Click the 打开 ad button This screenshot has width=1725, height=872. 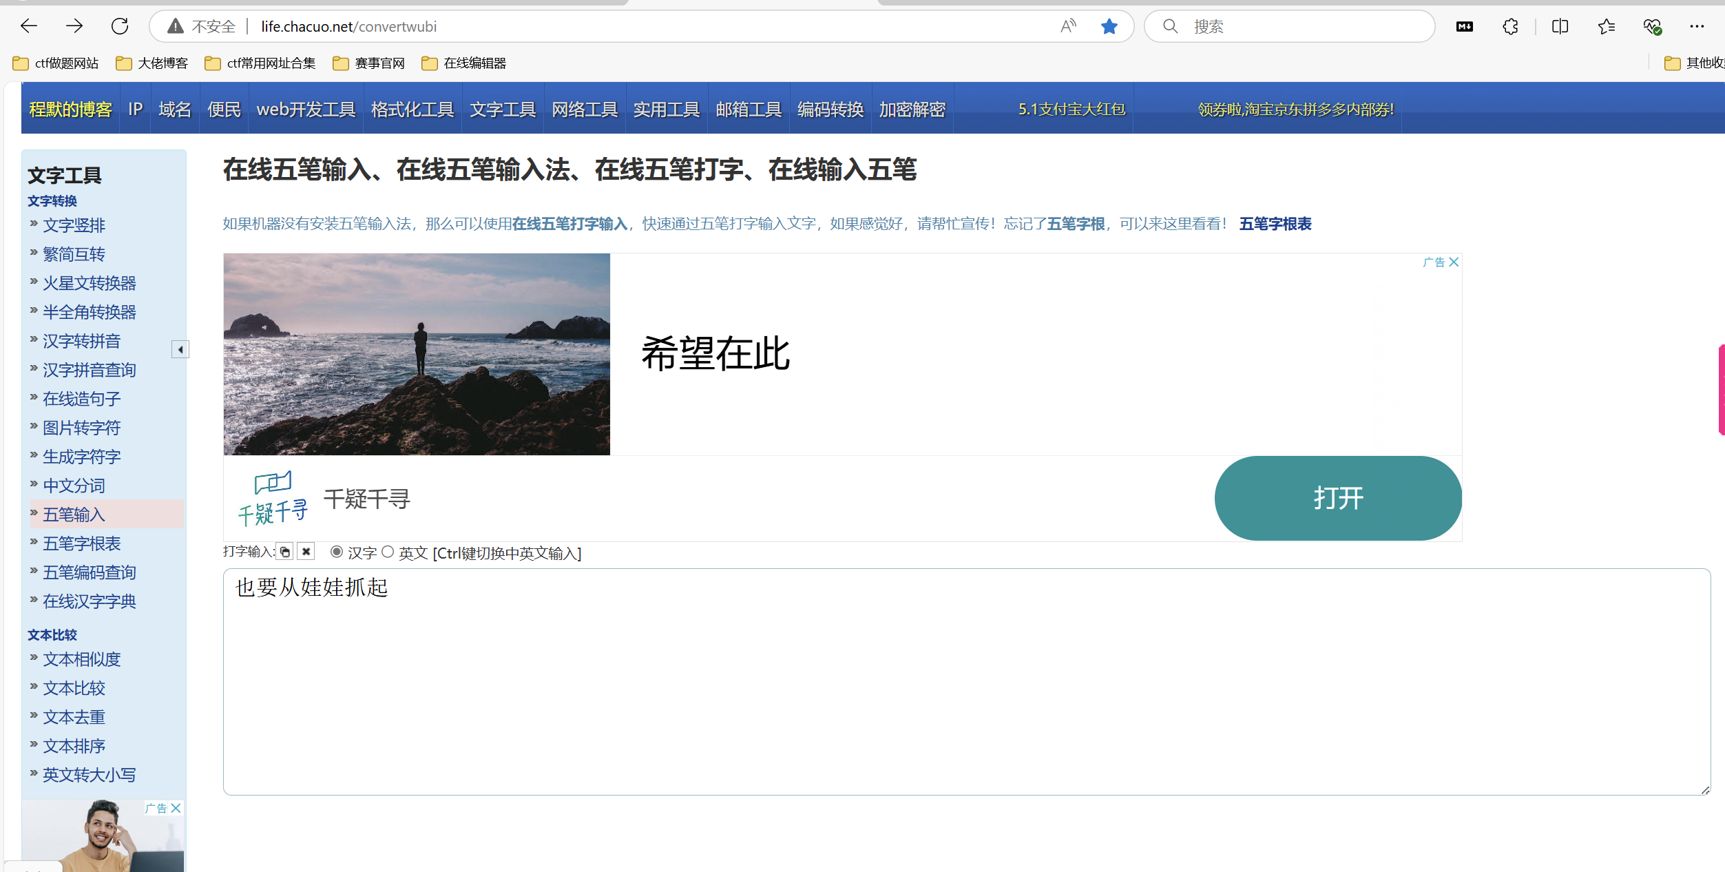[1338, 498]
